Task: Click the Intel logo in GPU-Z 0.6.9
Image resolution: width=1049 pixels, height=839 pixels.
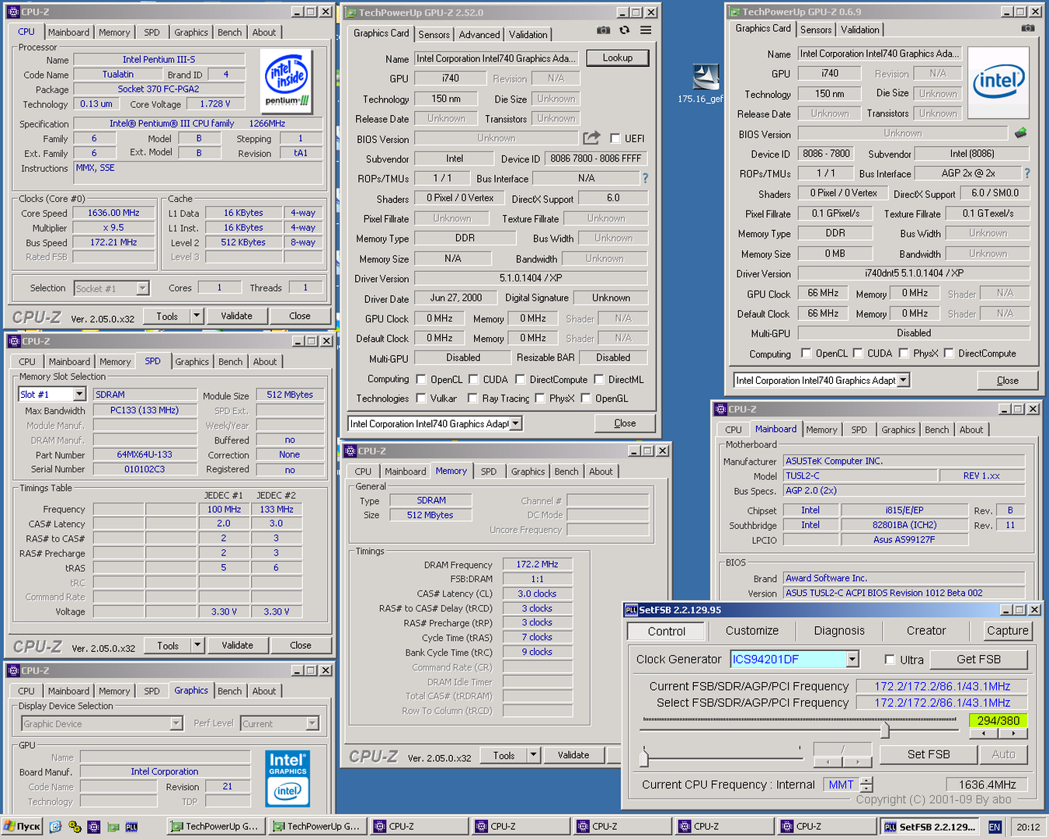Action: [998, 82]
